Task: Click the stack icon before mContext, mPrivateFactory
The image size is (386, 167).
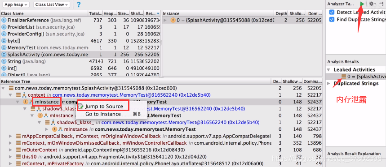Action: coord(18,163)
